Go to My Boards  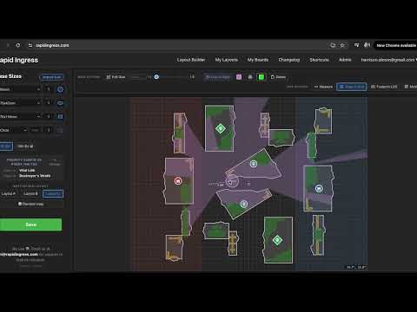258,60
